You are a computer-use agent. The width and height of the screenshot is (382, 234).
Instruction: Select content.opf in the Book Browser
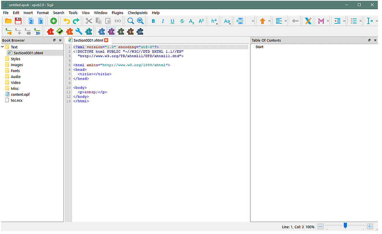coord(20,94)
